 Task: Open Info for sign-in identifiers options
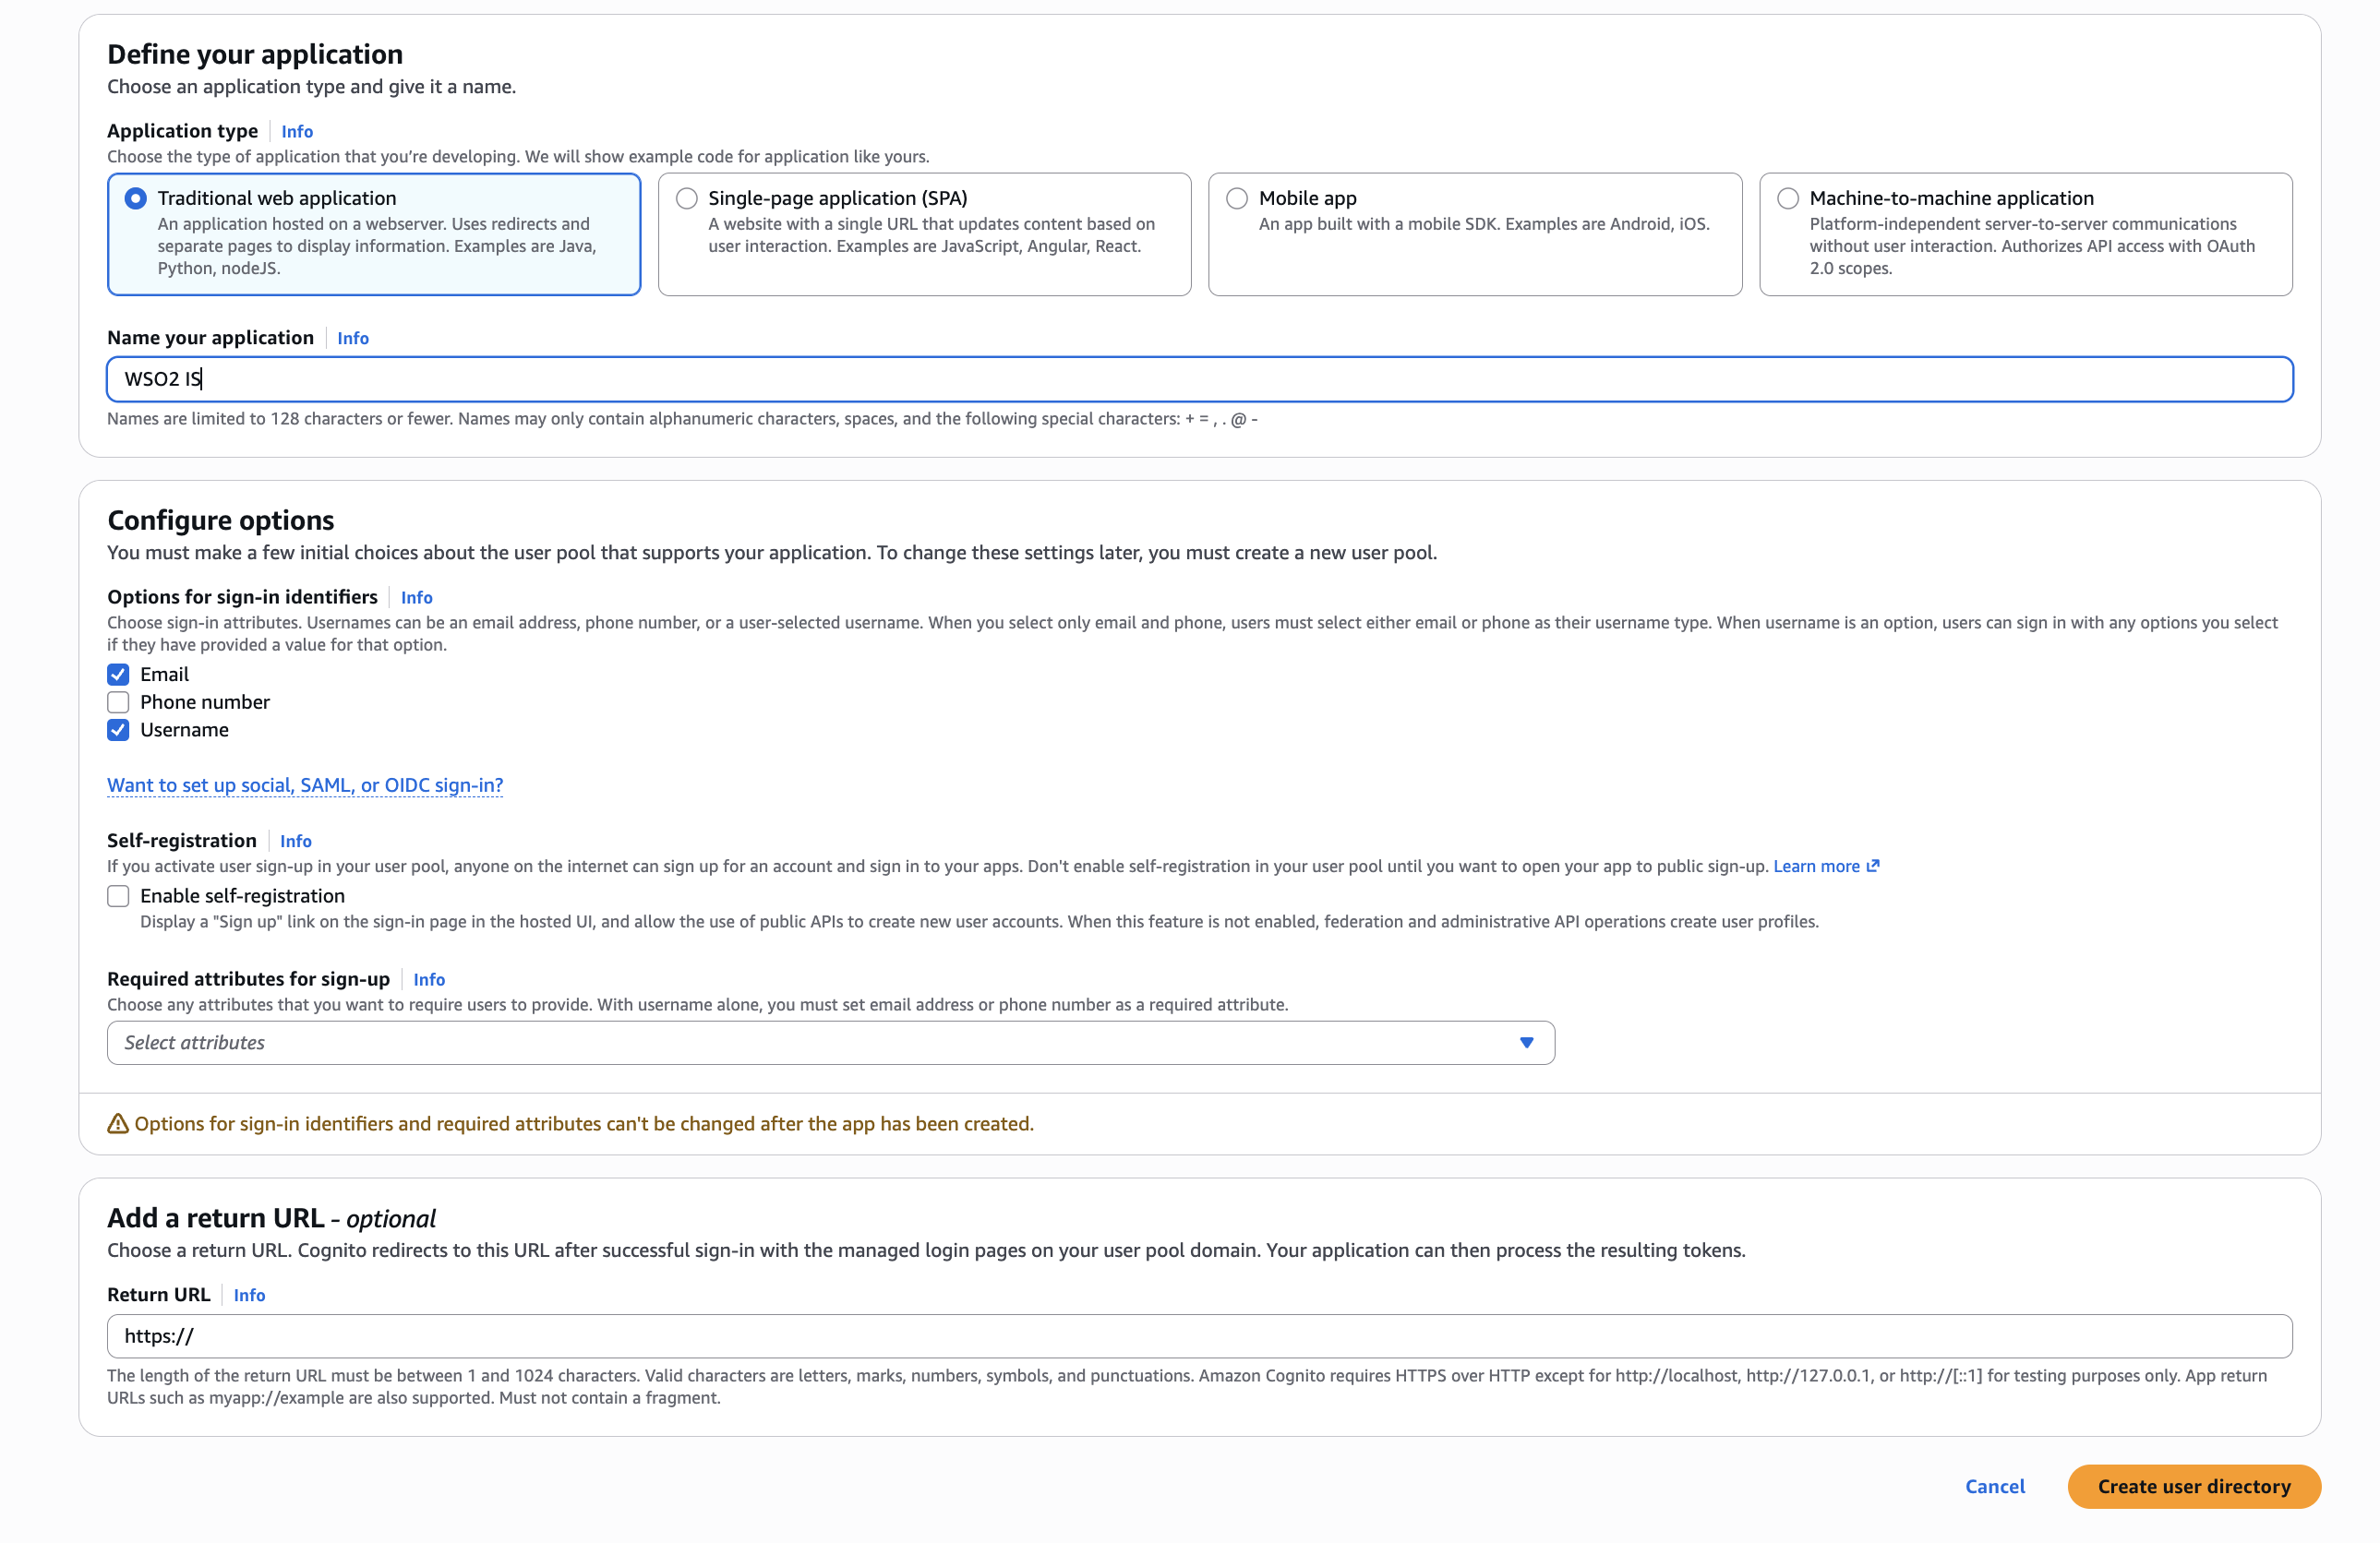coord(416,596)
